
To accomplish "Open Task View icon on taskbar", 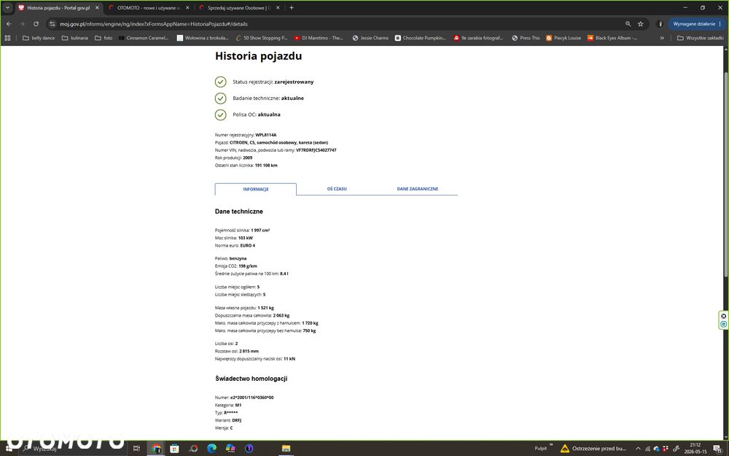I will [x=136, y=448].
